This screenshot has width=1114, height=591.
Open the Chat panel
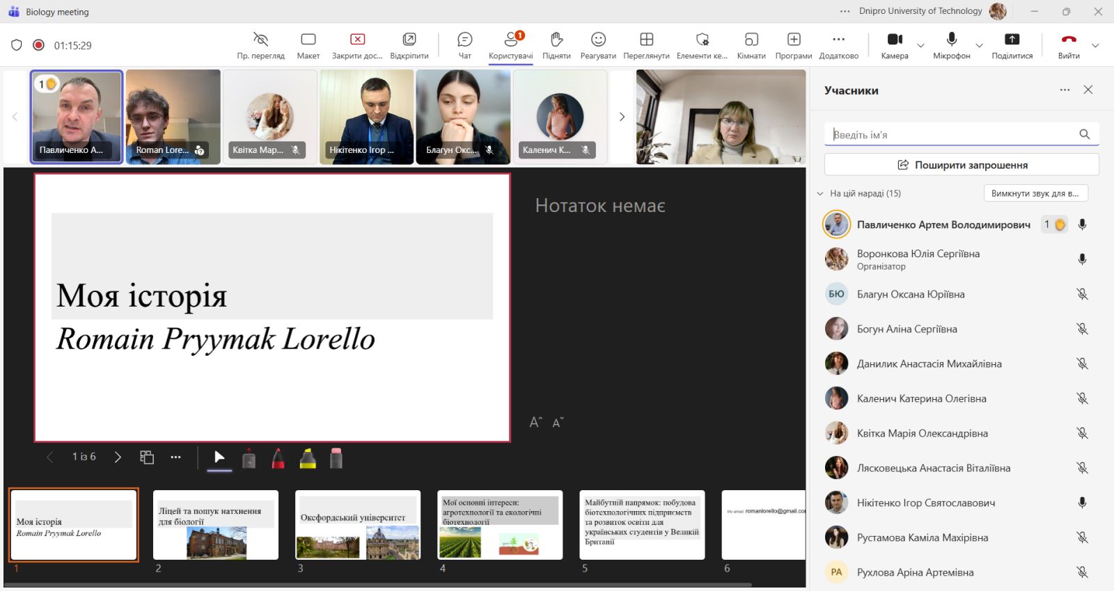[464, 45]
